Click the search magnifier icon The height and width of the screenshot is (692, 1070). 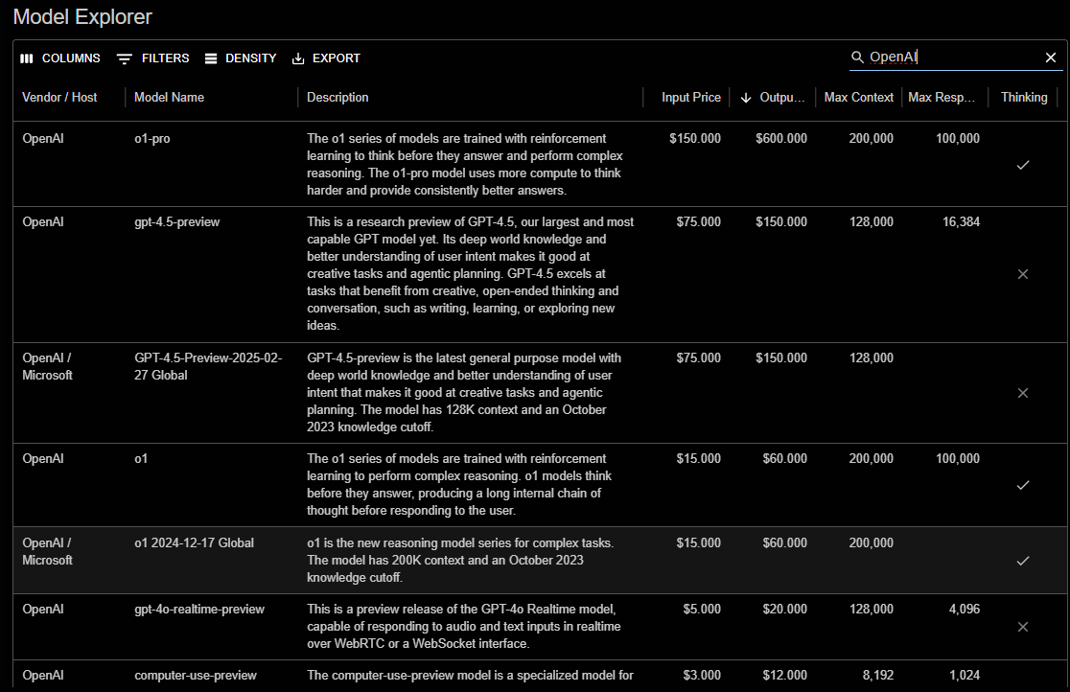[857, 58]
